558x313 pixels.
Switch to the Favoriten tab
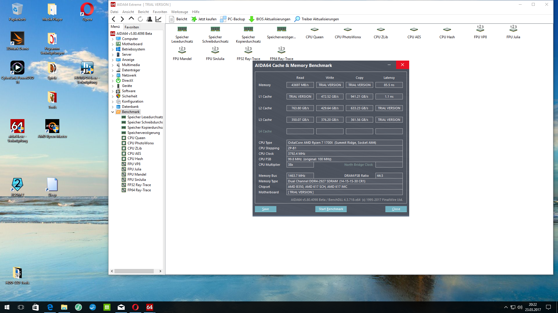pyautogui.click(x=132, y=27)
